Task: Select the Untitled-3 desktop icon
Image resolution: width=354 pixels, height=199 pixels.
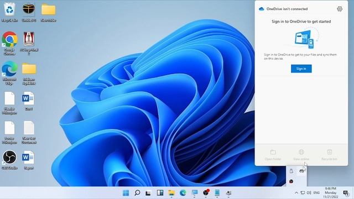Action: (29, 12)
